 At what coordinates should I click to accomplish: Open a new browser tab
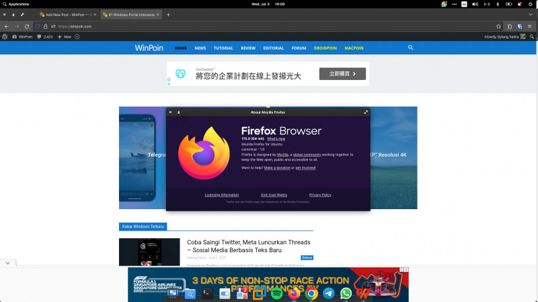pyautogui.click(x=168, y=15)
